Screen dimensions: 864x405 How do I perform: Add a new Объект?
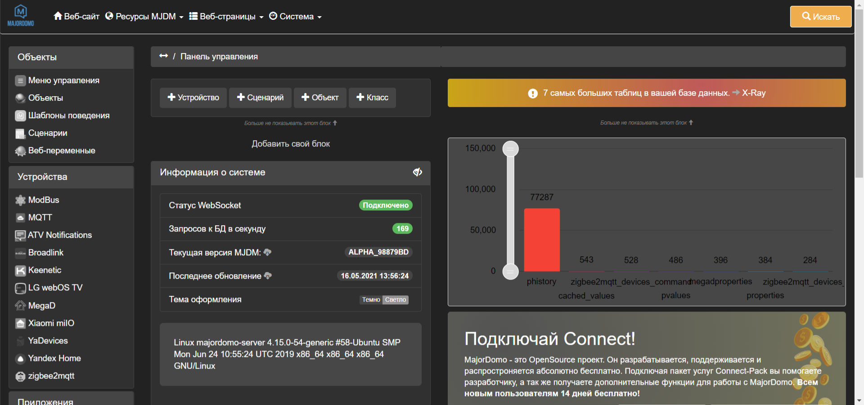point(320,98)
